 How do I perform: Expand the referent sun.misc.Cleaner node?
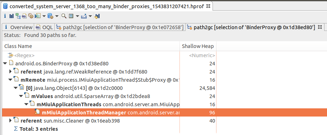coord(10,121)
